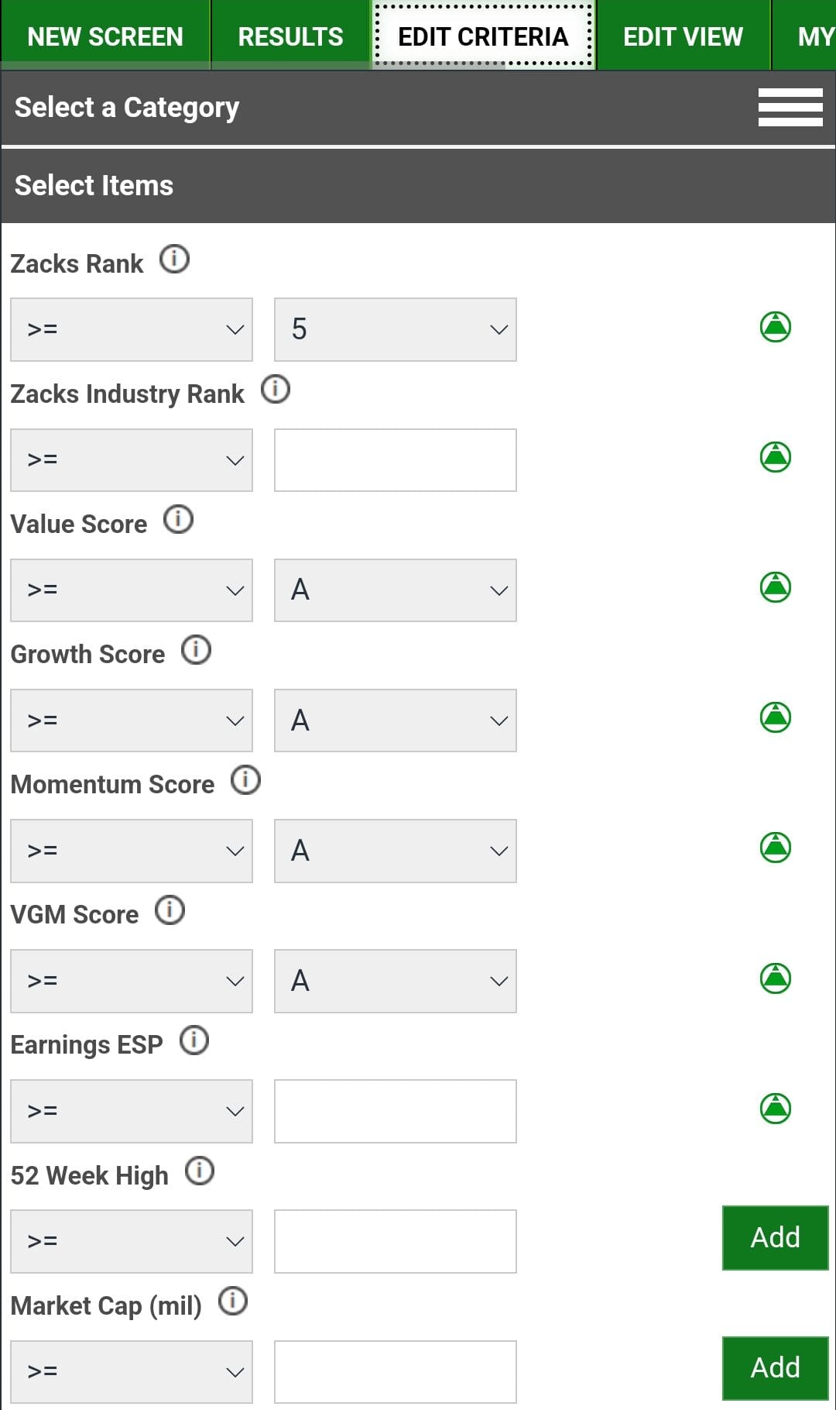Click the 52 Week High info icon
The image size is (836, 1410).
tap(200, 1171)
